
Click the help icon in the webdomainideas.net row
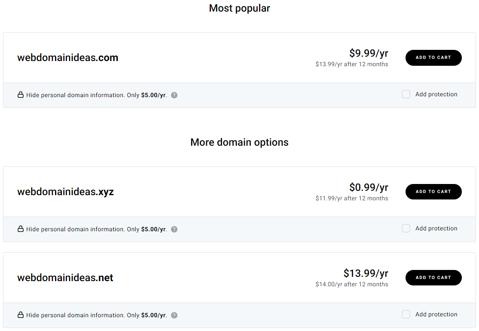[x=174, y=316]
